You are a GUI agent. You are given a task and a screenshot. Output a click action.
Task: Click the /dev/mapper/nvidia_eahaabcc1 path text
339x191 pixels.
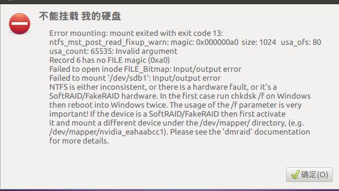coord(108,132)
